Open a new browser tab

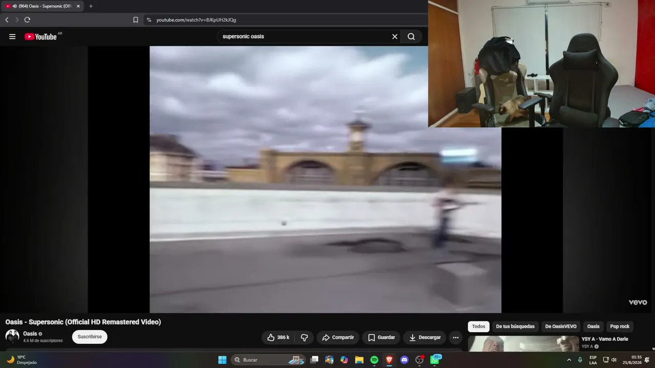[91, 6]
